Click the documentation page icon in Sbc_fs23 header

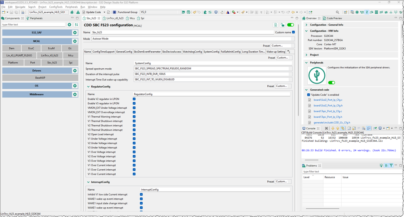coord(275,25)
